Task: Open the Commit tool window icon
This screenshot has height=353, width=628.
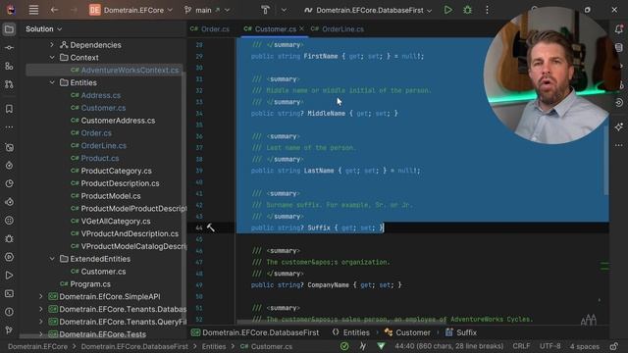Action: (x=9, y=48)
